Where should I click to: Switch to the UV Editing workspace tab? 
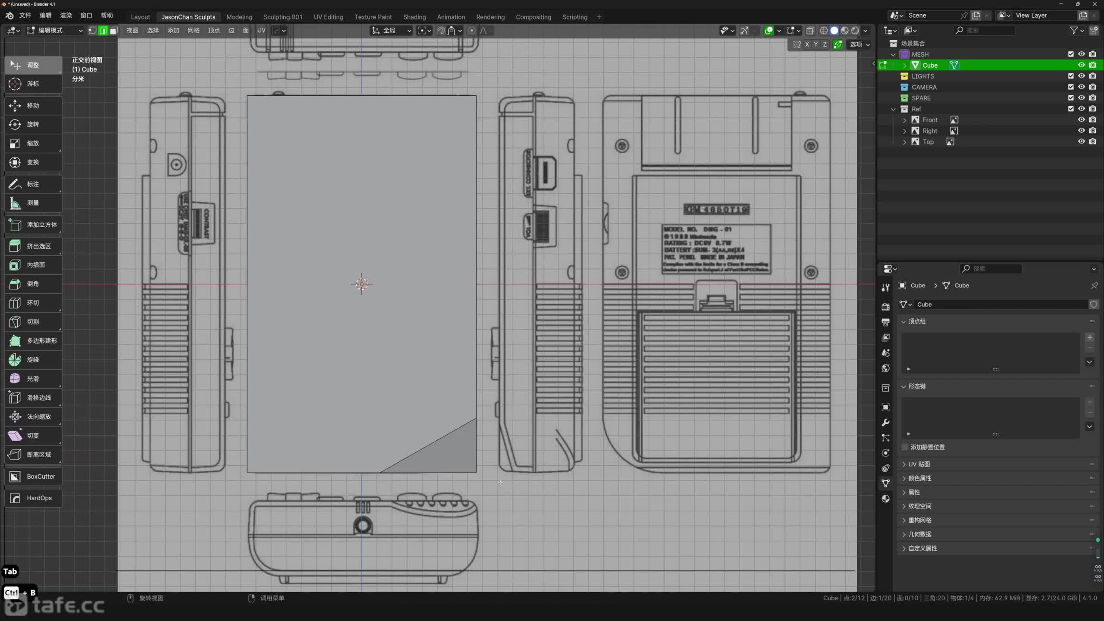(x=329, y=17)
